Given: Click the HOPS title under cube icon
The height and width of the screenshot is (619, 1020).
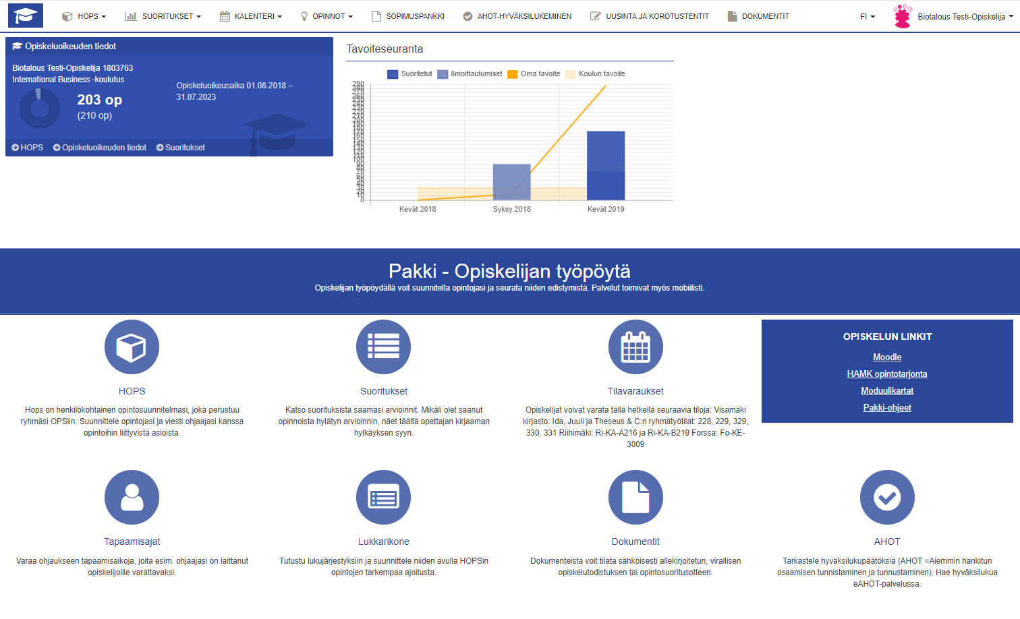Looking at the screenshot, I should pyautogui.click(x=132, y=391).
